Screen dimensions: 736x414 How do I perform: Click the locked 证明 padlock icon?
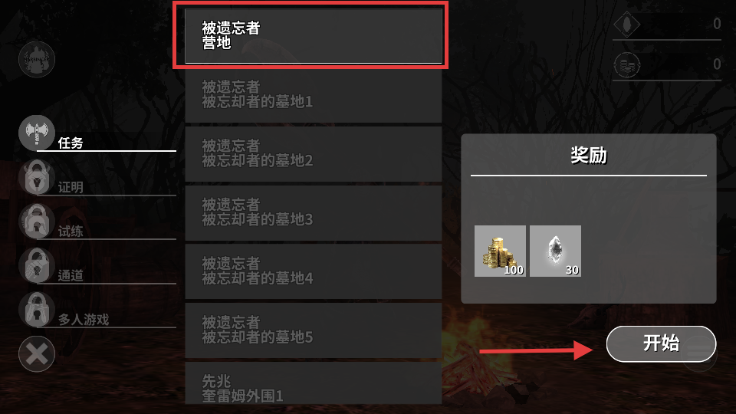(37, 177)
